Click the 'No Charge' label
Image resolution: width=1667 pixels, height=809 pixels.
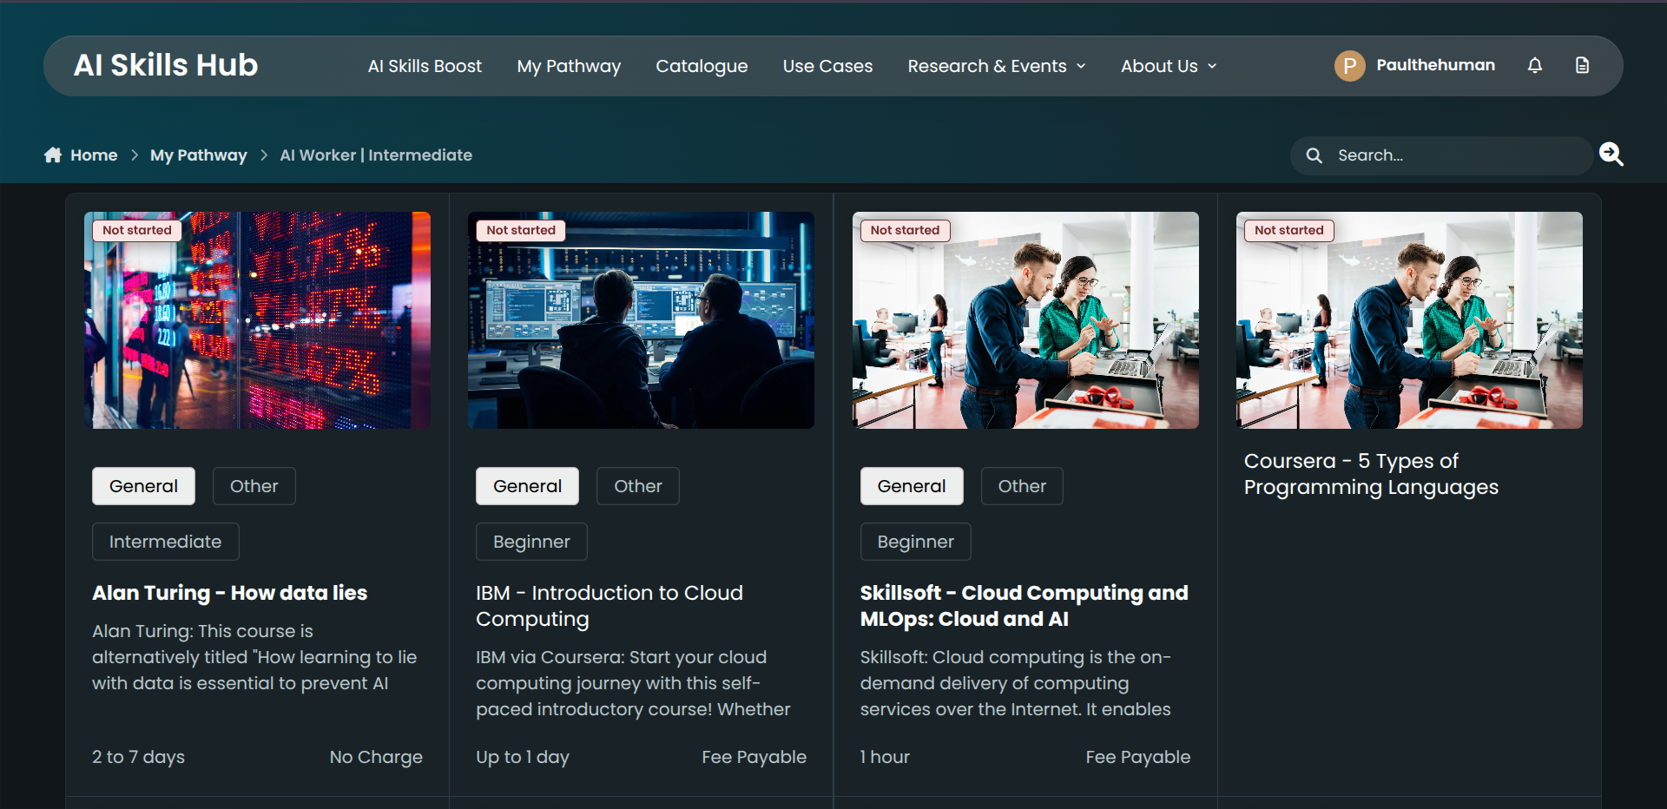(x=376, y=757)
